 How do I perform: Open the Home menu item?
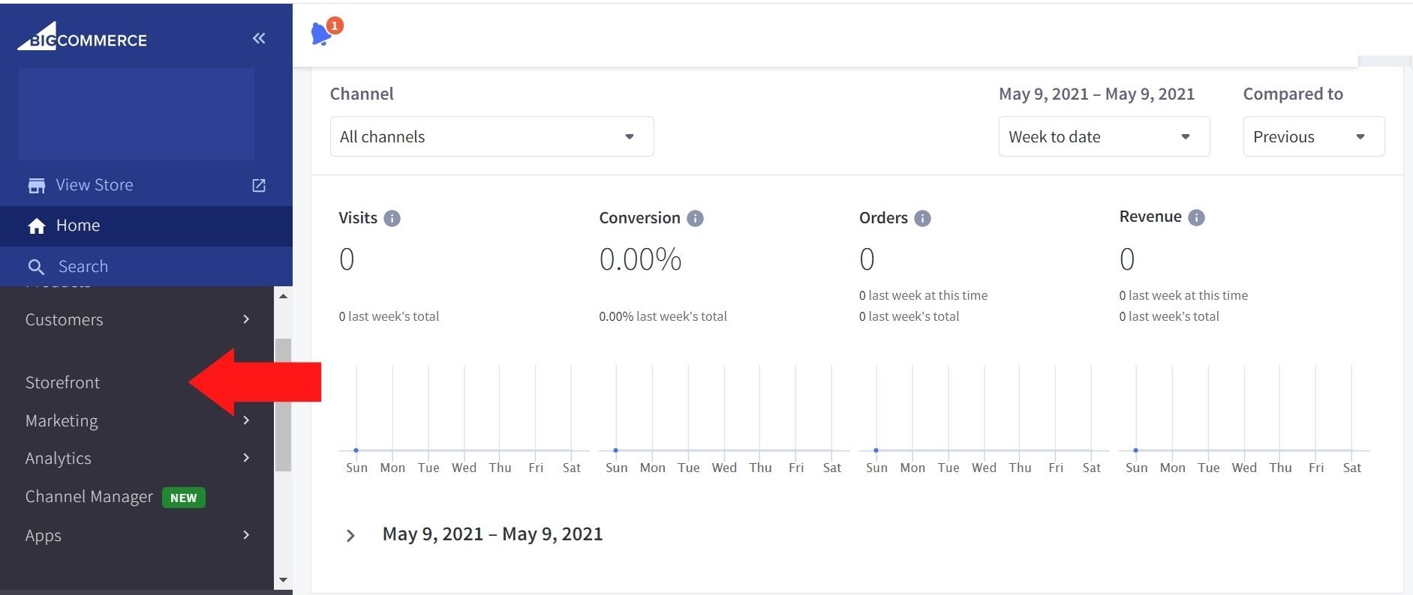(x=77, y=226)
